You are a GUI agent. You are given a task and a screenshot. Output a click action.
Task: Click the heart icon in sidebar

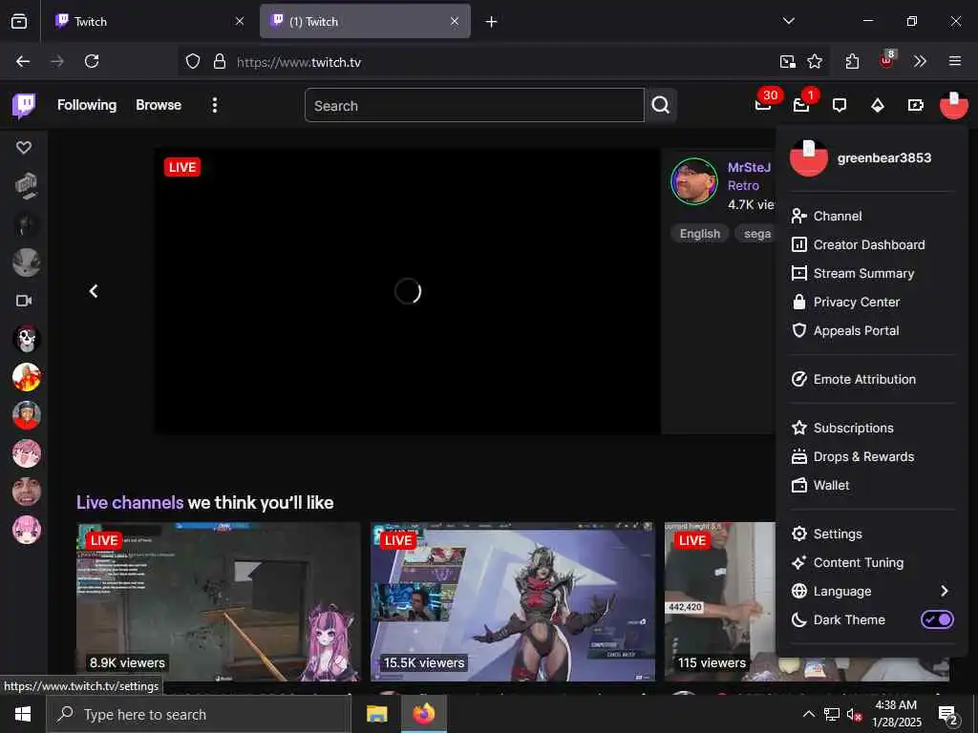[x=24, y=147]
